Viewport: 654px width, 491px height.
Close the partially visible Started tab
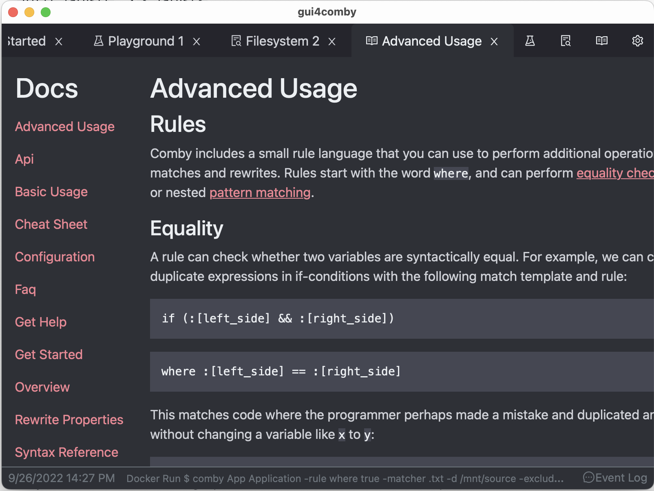(59, 42)
